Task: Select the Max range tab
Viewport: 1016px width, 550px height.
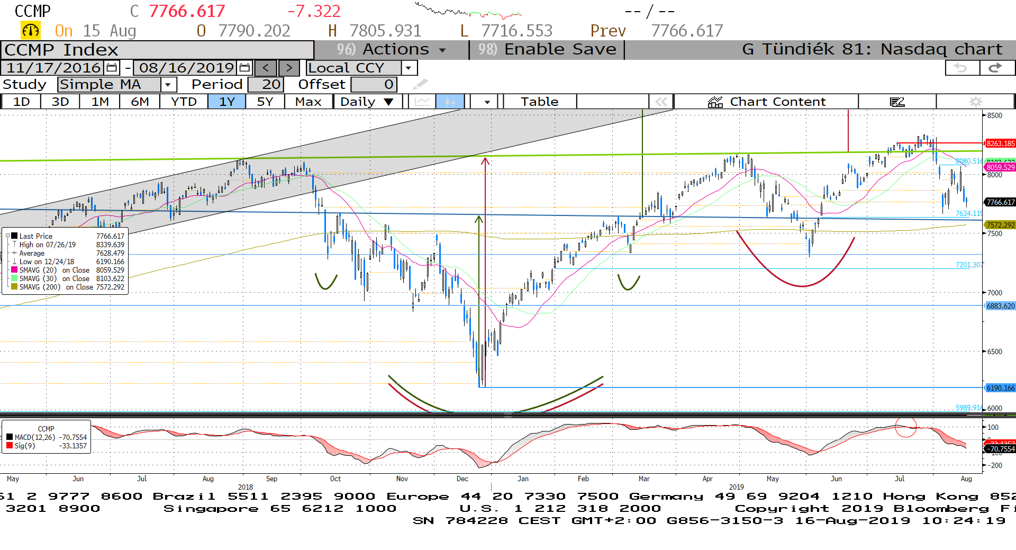Action: pos(309,102)
